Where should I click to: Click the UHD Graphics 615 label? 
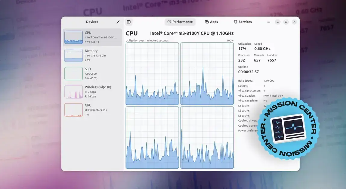pos(96,110)
